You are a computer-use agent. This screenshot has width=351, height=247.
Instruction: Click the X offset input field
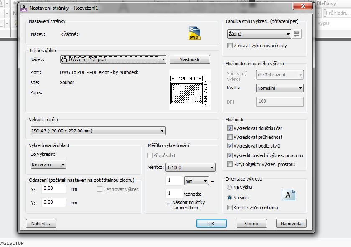[54, 189]
